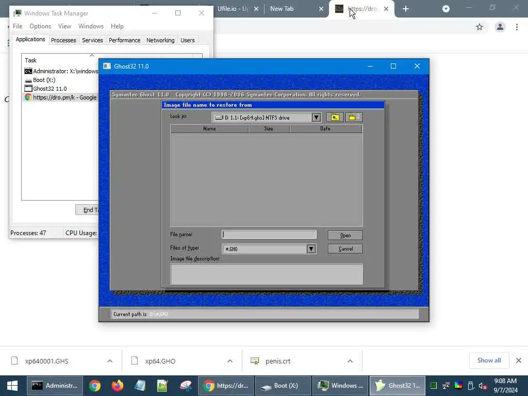The width and height of the screenshot is (528, 396).
Task: Open the xp640001.GHS downloaded file
Action: point(46,361)
